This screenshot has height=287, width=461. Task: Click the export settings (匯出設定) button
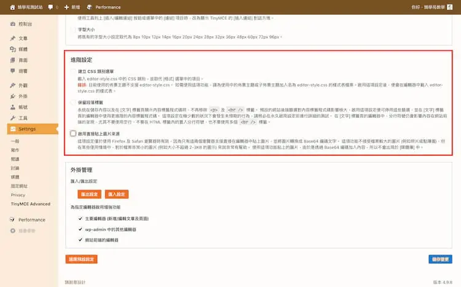pos(89,194)
